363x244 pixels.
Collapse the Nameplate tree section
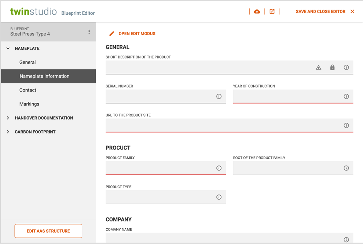point(8,49)
